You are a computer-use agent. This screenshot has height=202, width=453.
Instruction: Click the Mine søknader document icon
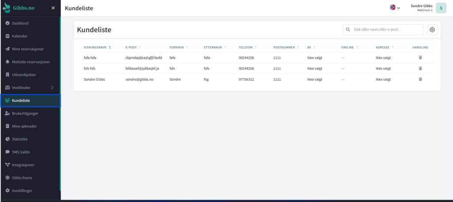[8, 126]
